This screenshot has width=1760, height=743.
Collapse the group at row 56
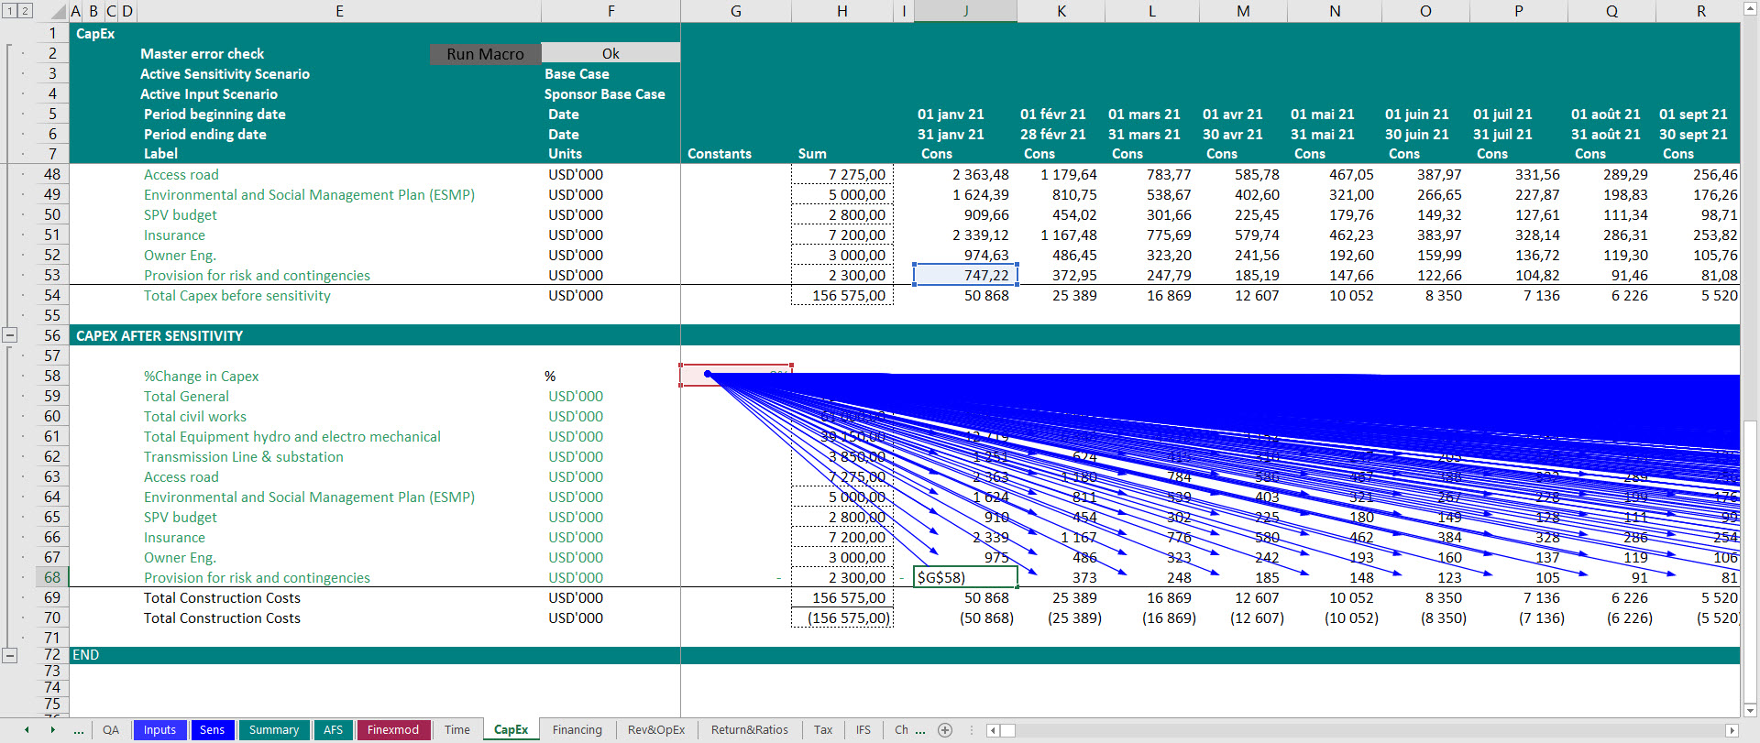click(9, 335)
